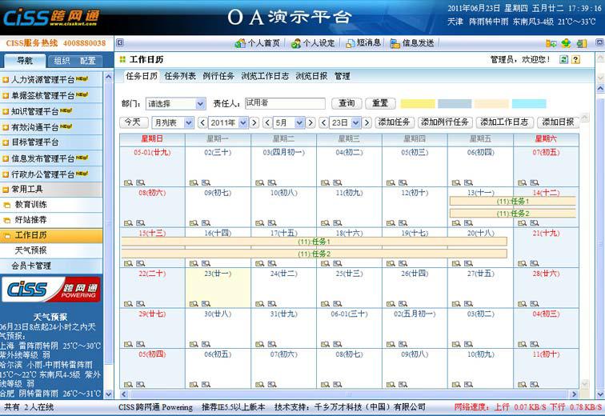Switch to the 管理 tab

[342, 76]
